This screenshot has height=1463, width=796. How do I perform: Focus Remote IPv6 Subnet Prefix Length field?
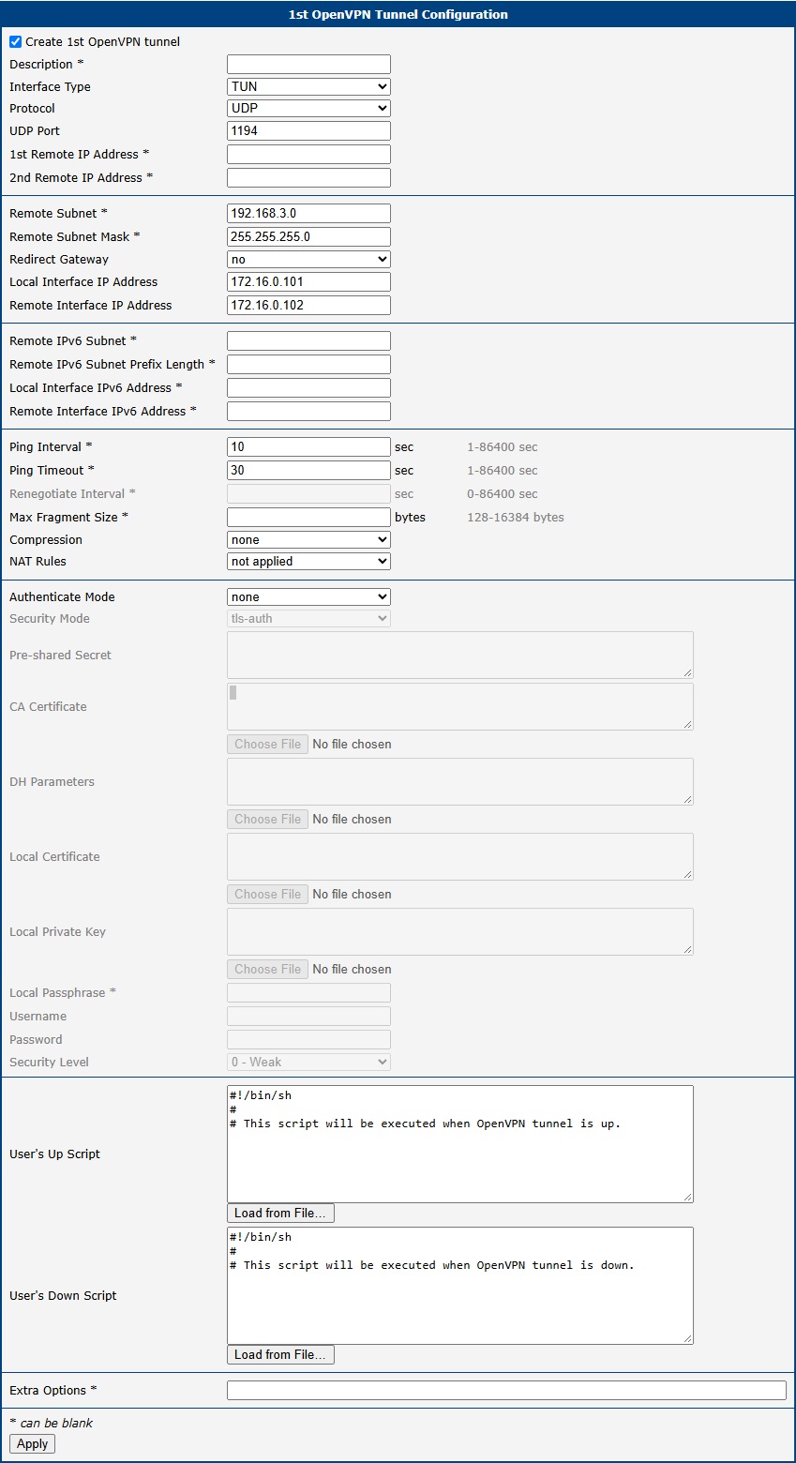click(308, 364)
